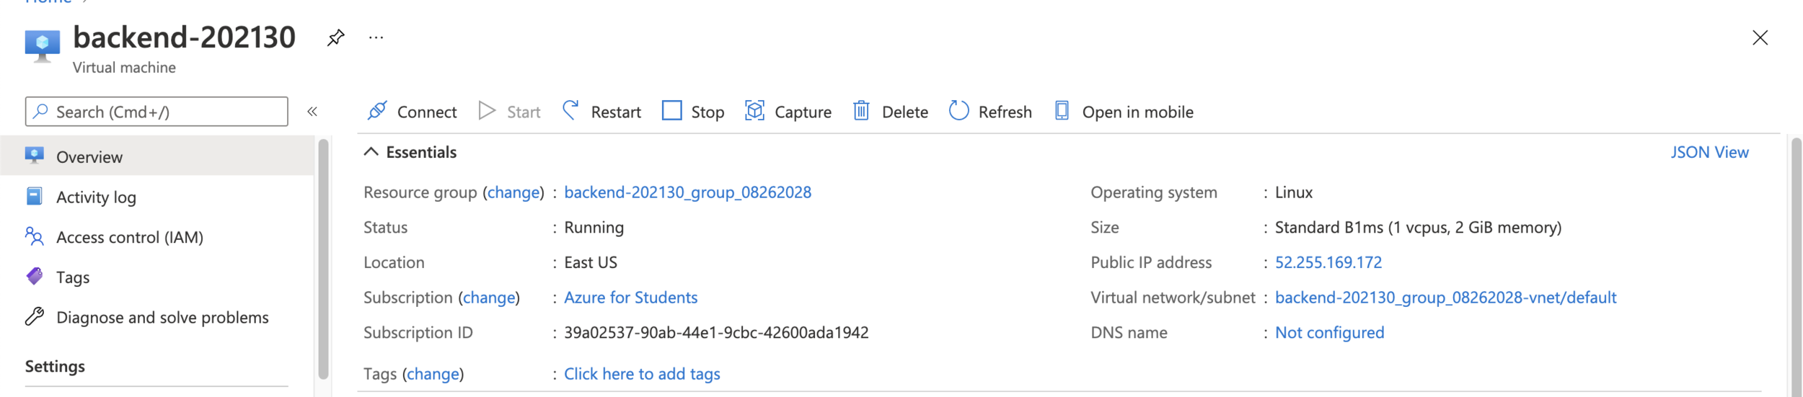This screenshot has width=1803, height=397.
Task: Click the Linux operating system value
Action: (x=1293, y=192)
